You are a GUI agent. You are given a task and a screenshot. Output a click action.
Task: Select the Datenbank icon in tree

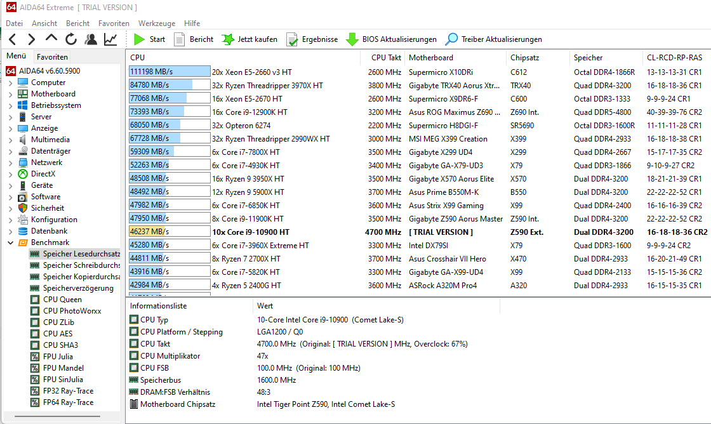tap(23, 231)
